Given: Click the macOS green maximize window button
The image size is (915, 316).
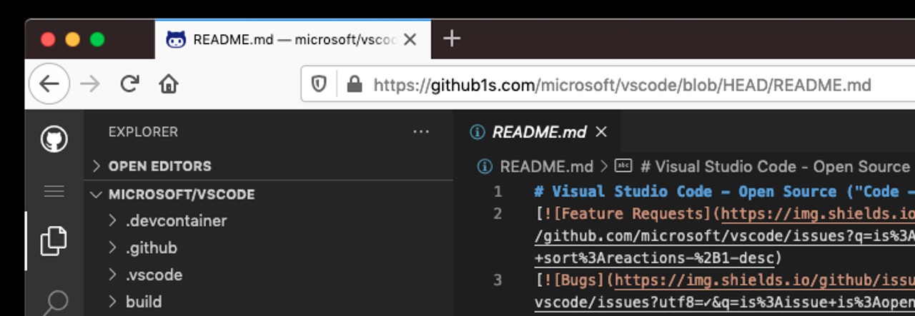Looking at the screenshot, I should coord(97,39).
